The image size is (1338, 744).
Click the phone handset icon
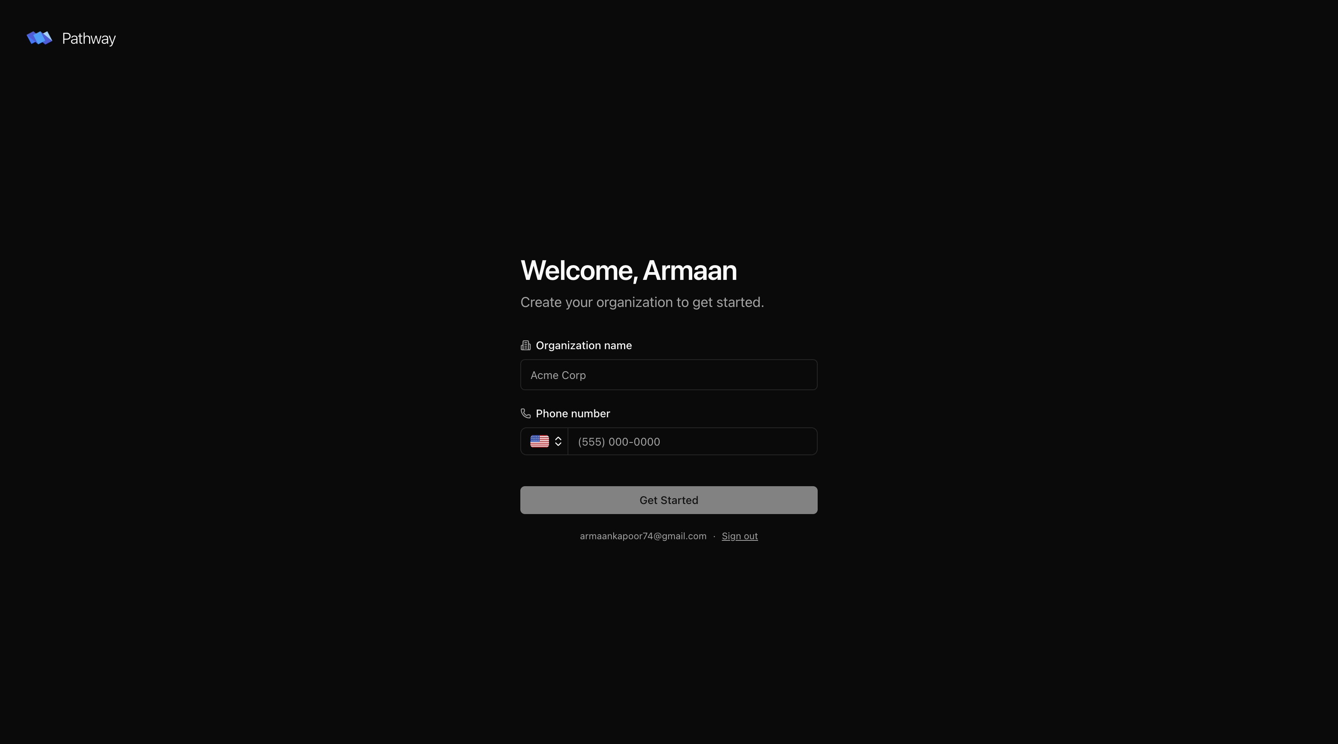526,413
